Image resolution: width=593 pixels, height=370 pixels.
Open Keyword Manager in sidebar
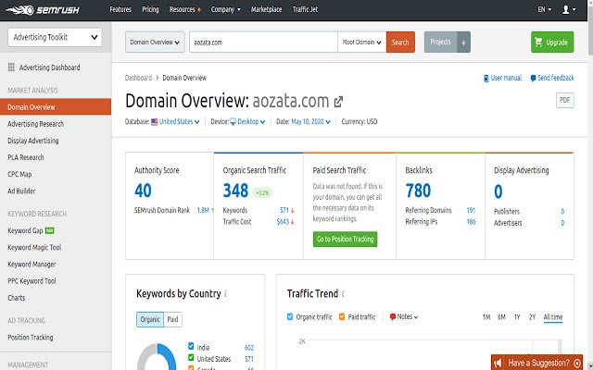point(32,265)
